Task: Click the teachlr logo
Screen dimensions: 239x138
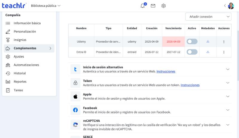Action: click(14, 6)
